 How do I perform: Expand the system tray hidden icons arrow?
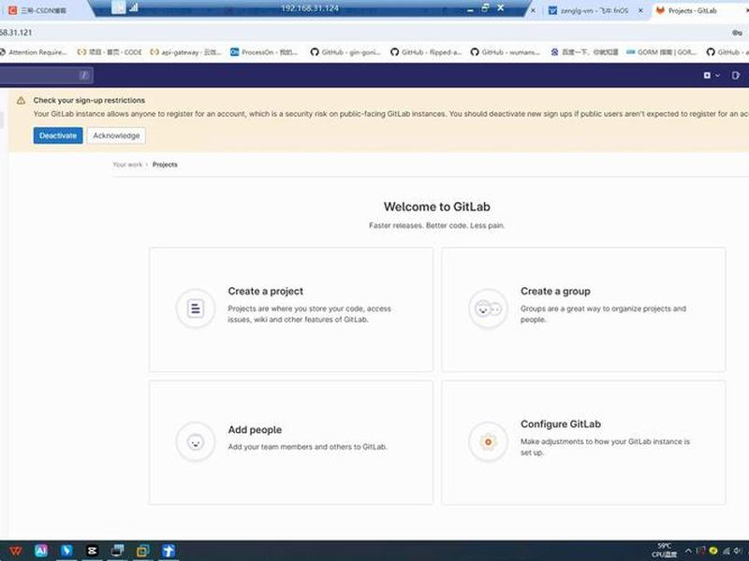(x=688, y=551)
